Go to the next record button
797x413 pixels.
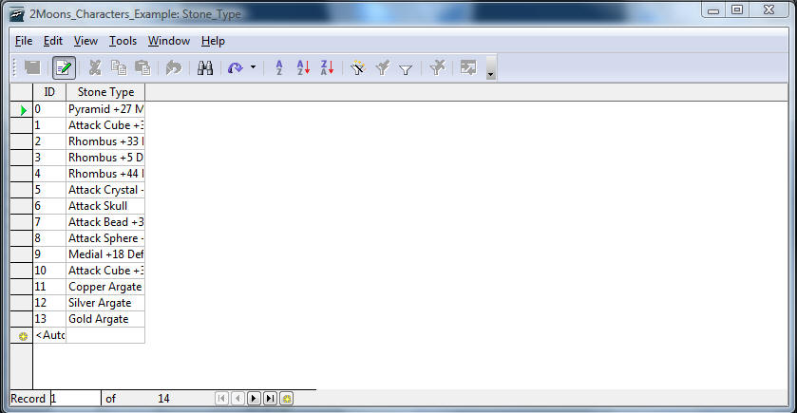[254, 399]
